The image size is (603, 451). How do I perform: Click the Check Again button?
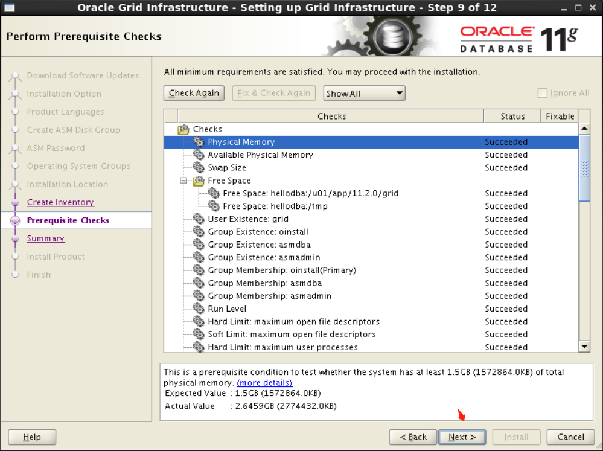click(194, 93)
